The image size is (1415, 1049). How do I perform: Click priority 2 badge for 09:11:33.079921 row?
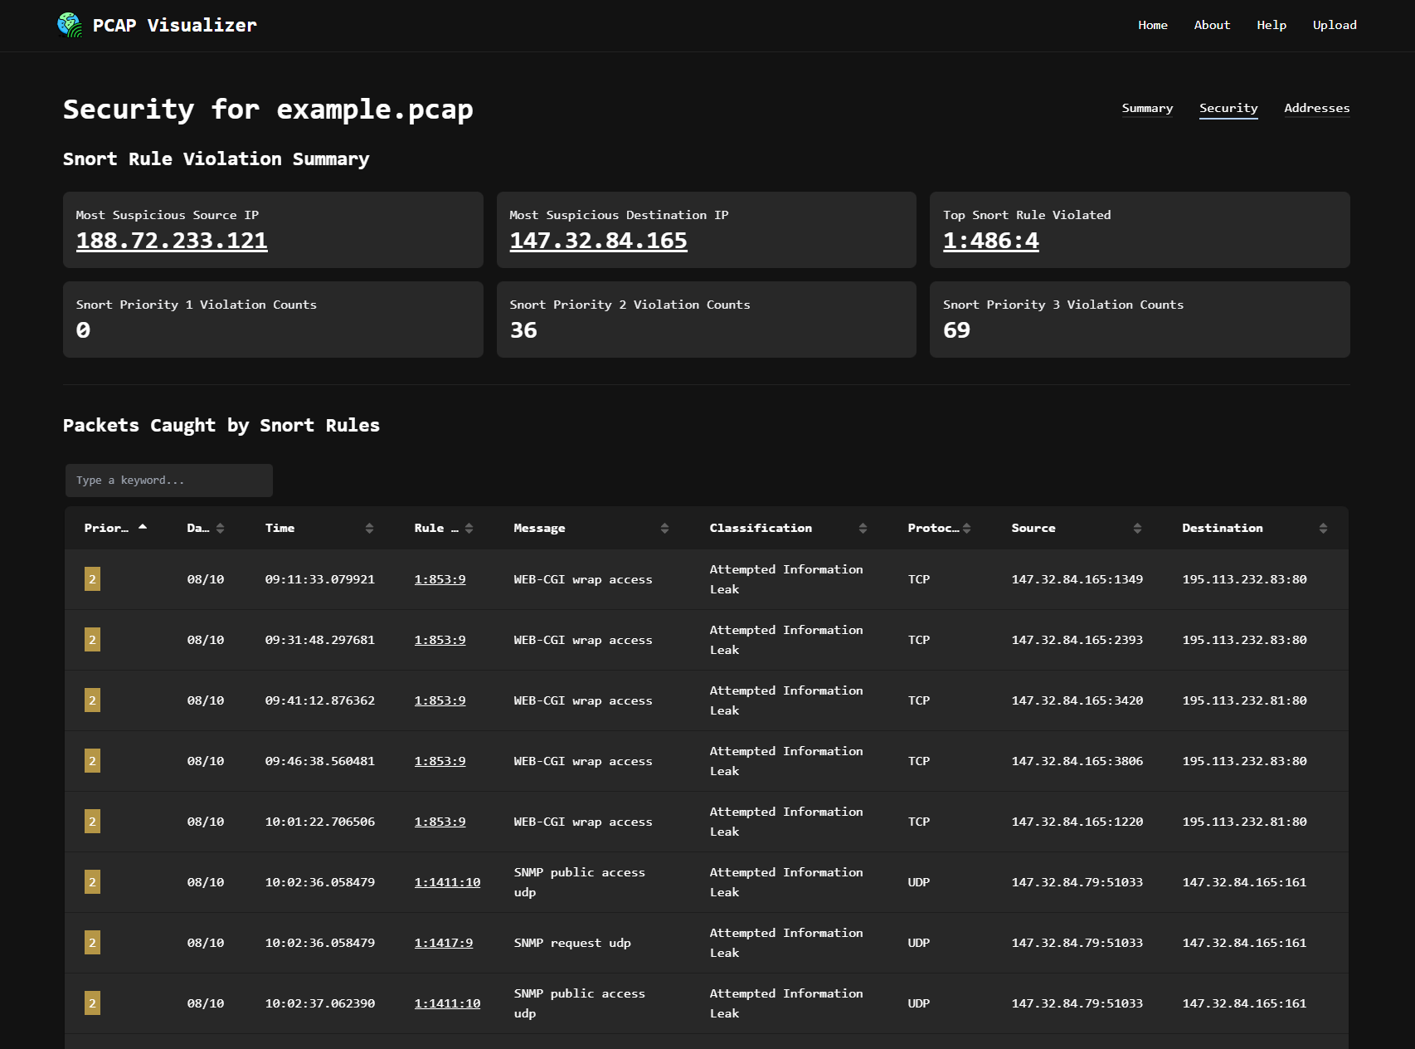pos(92,579)
